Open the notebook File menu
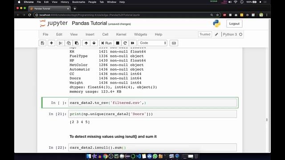The height and width of the screenshot is (160, 285). click(45, 34)
